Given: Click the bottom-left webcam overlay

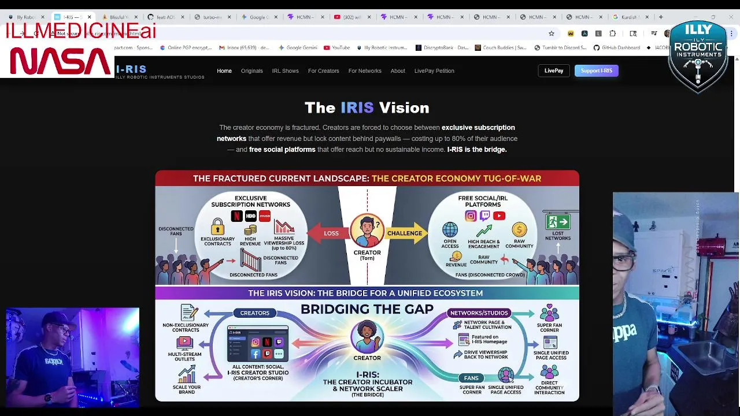Looking at the screenshot, I should coord(72,357).
